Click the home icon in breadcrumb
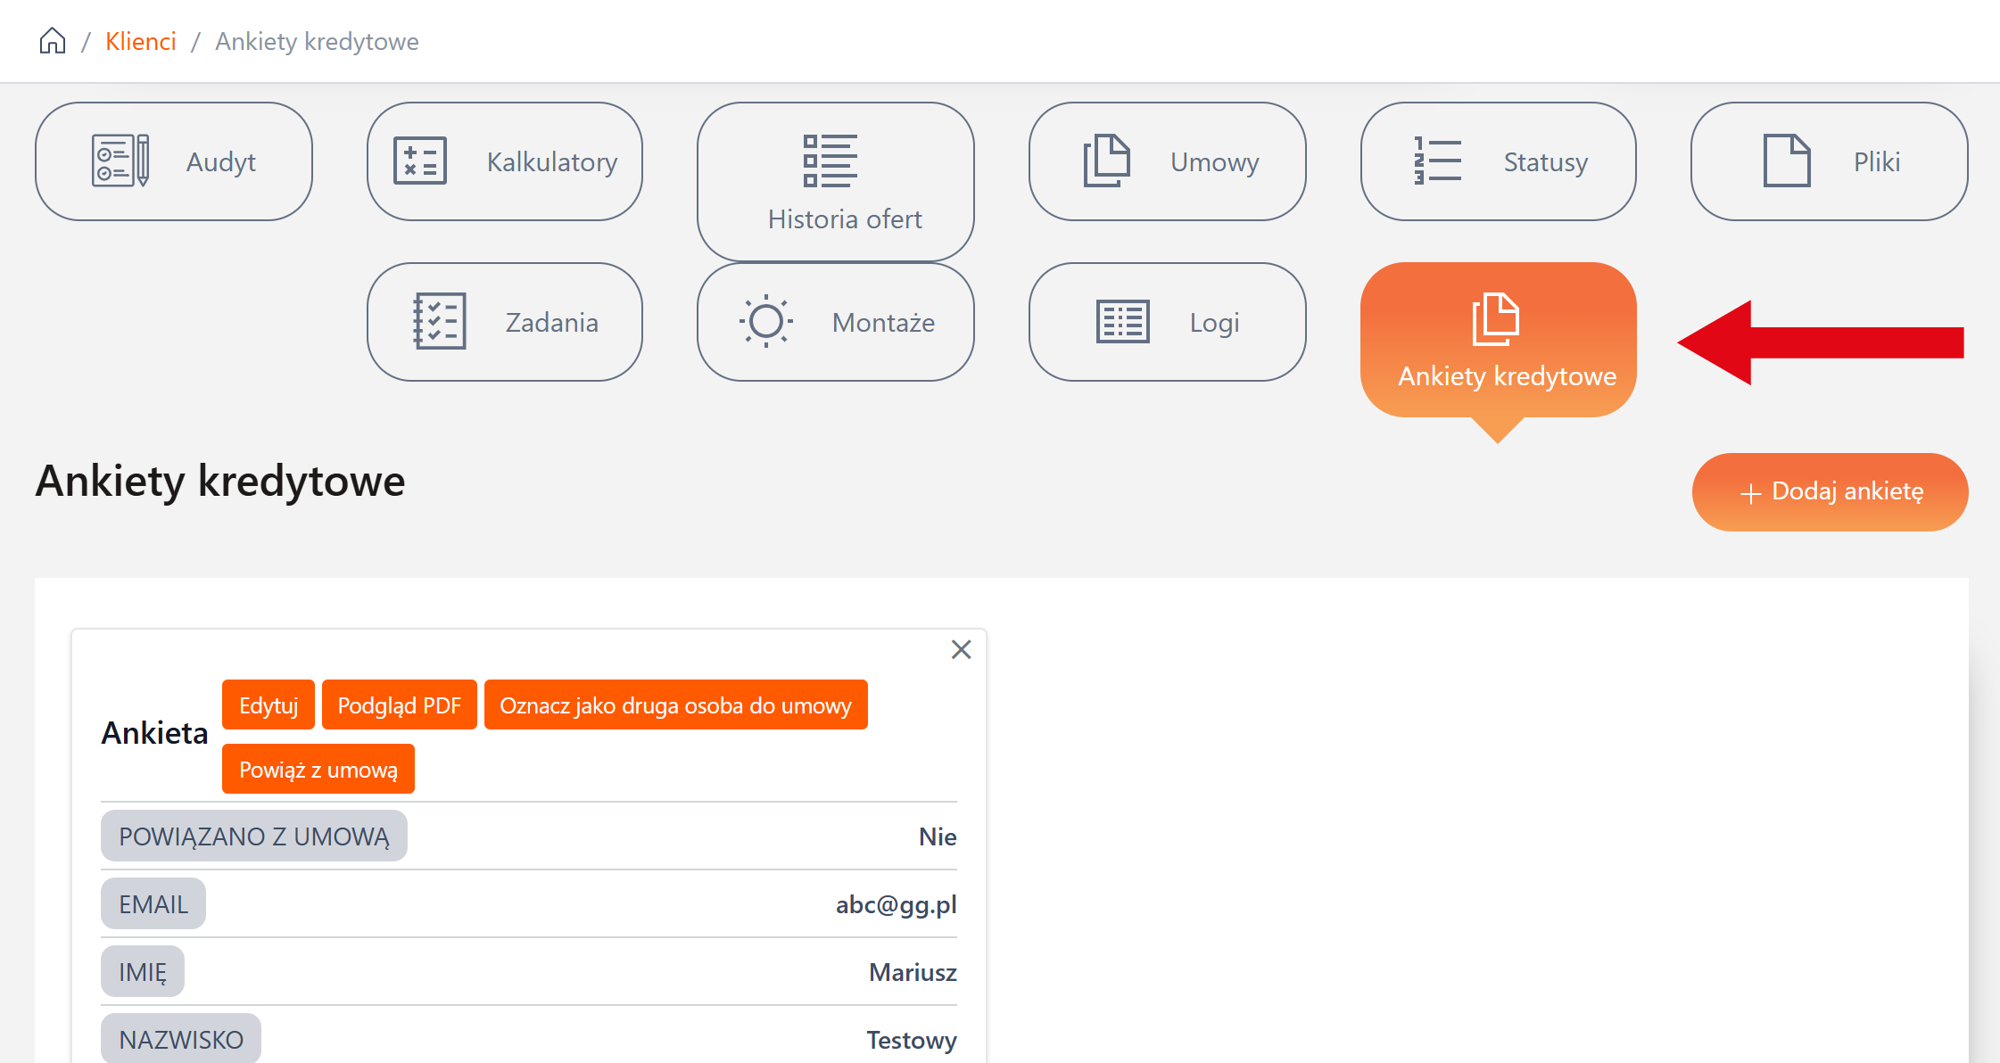The height and width of the screenshot is (1063, 2000). (53, 41)
